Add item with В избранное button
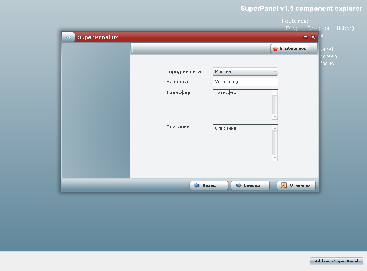This screenshot has width=367, height=271. pyautogui.click(x=289, y=49)
